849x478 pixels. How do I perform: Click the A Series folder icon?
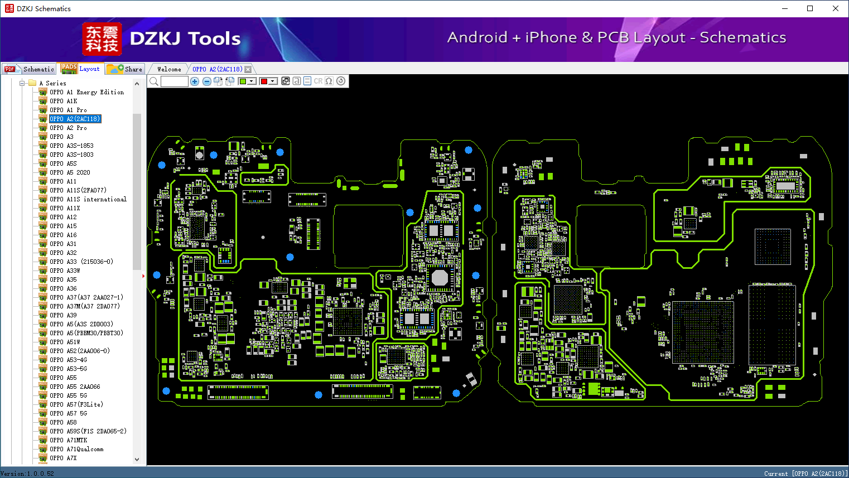tap(32, 83)
